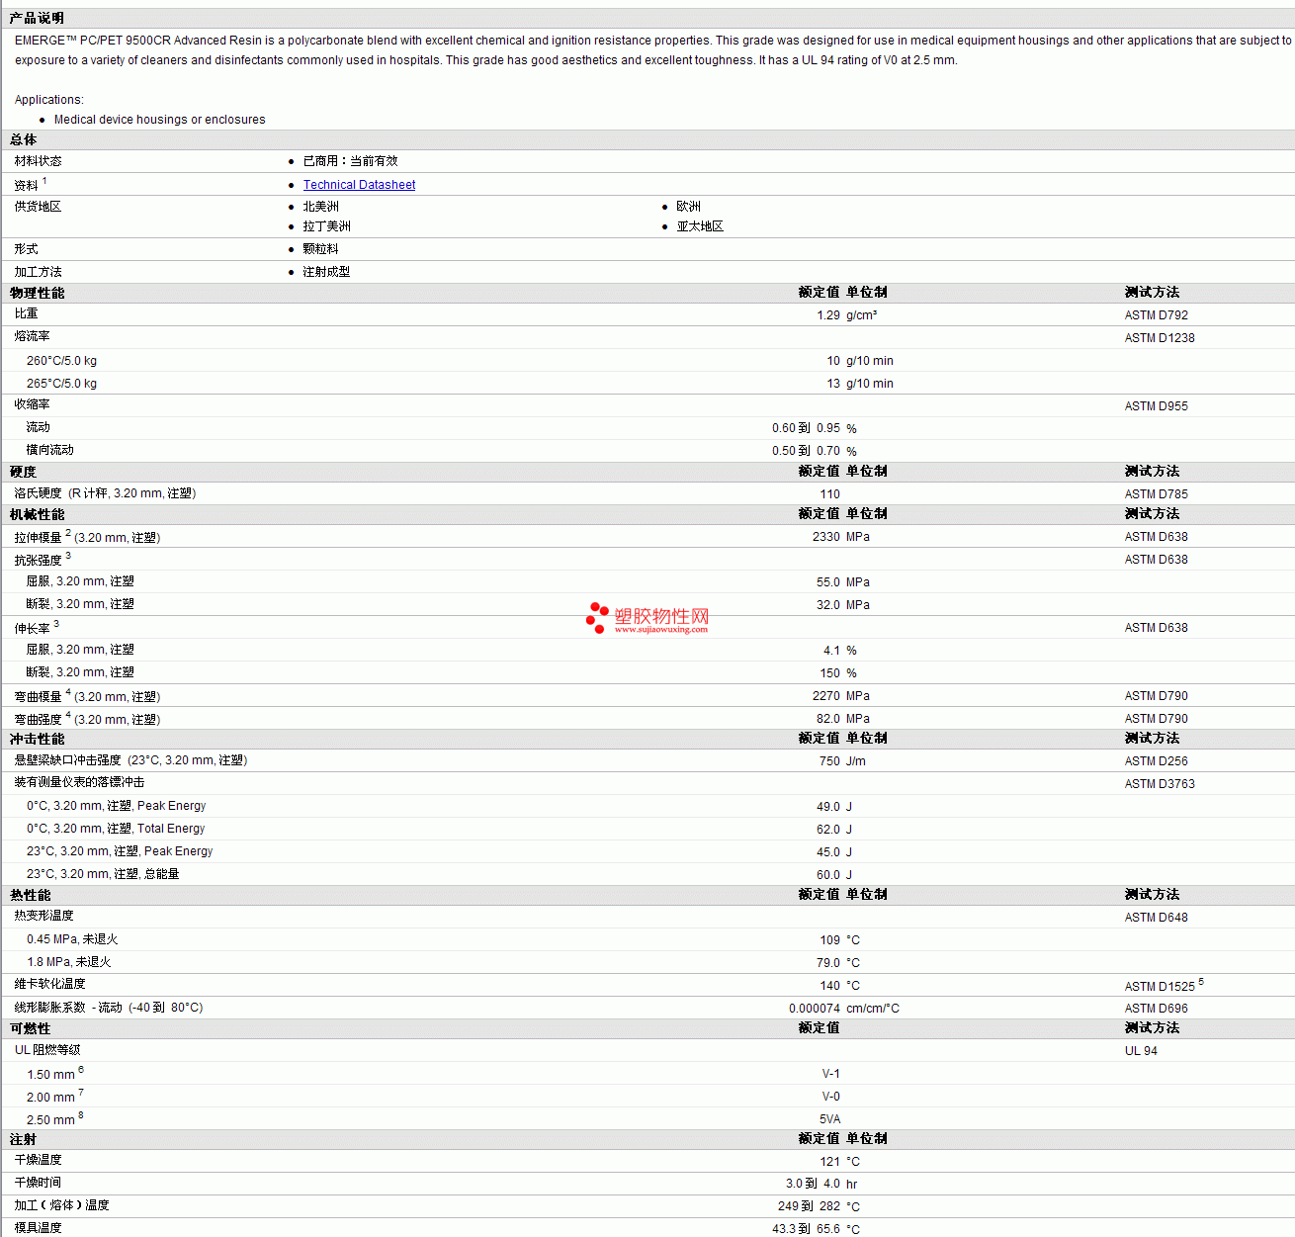
Task: Click the 拉丁美洲 region entry
Action: click(327, 226)
